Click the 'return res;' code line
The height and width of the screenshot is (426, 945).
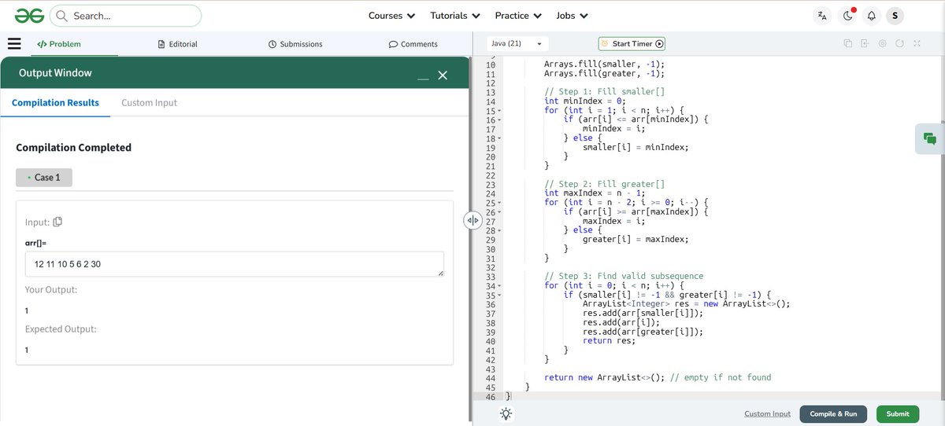pos(610,341)
